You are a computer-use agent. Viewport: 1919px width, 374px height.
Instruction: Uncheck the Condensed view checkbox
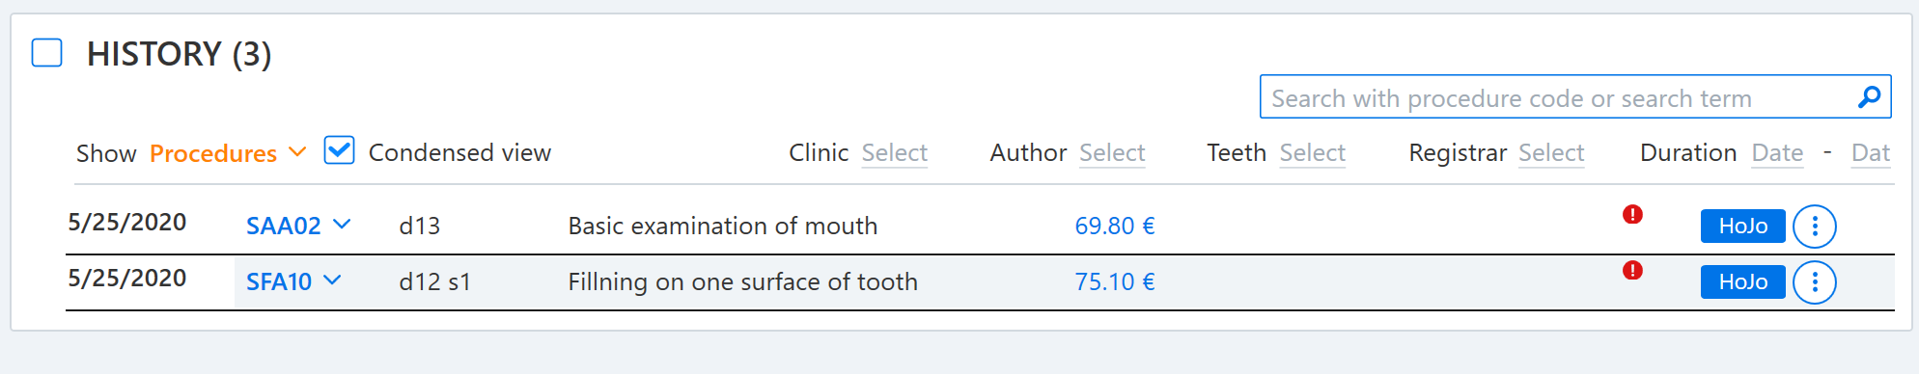tap(339, 151)
